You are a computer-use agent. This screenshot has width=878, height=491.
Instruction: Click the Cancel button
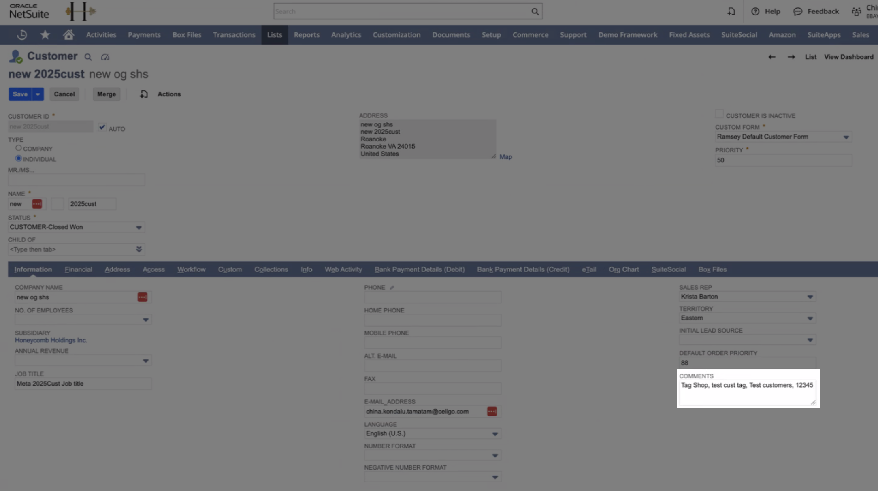[64, 94]
